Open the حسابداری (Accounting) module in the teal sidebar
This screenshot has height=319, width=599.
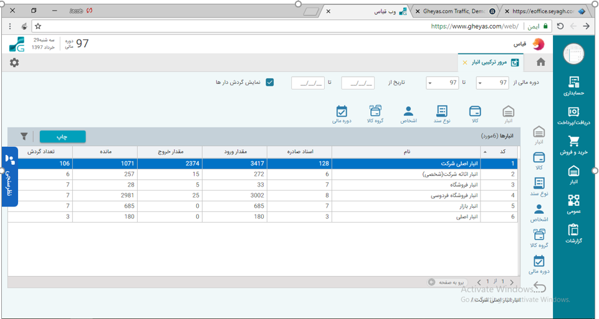point(574,86)
